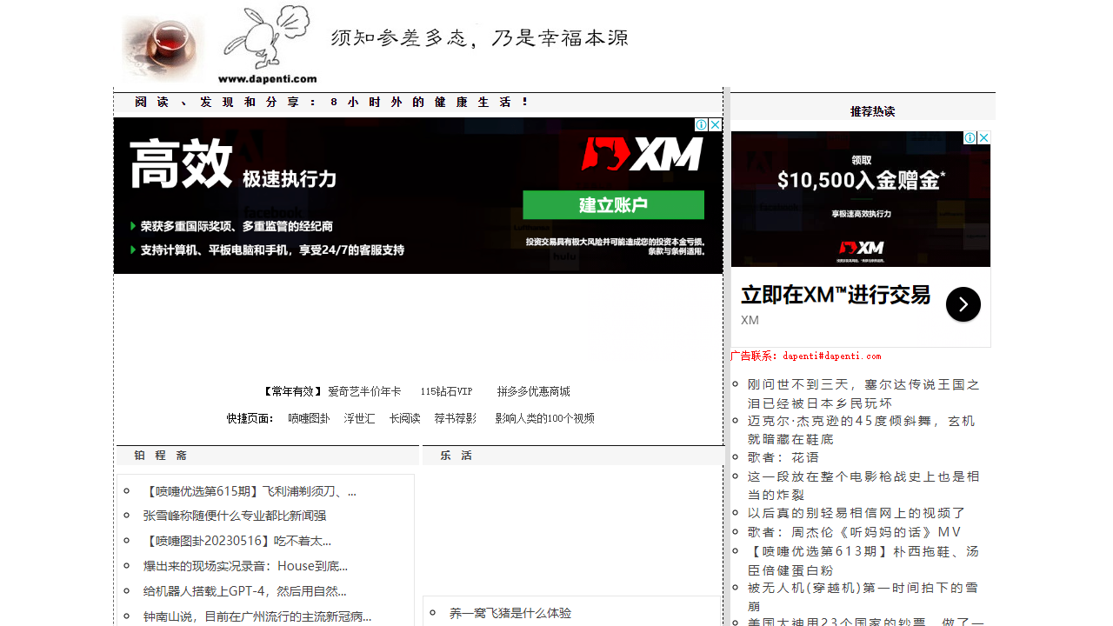The height and width of the screenshot is (626, 1113).
Task: Open the 浮世汇 quick page link
Action: 360,418
